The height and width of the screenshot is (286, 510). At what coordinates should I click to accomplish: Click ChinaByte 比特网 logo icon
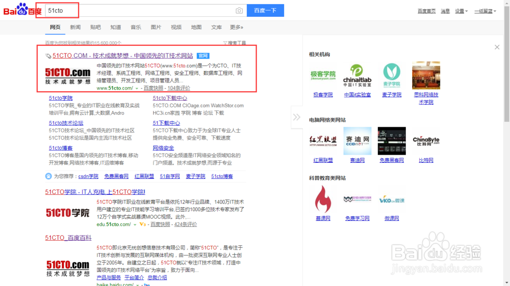[x=426, y=141]
